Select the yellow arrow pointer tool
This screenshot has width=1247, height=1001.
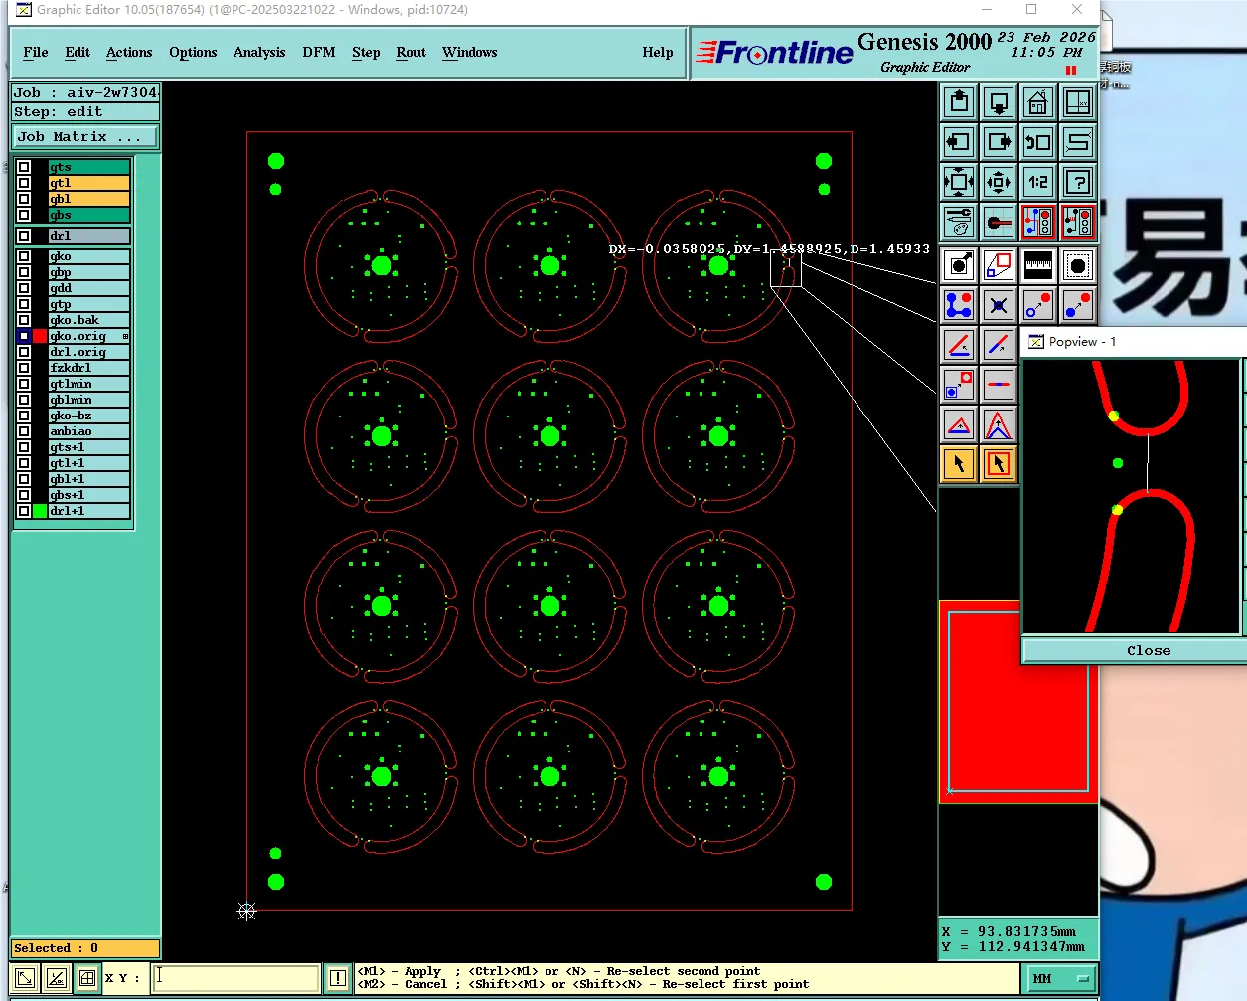coord(959,464)
